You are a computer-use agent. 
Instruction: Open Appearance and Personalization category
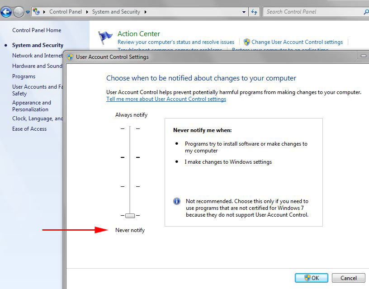click(x=32, y=106)
